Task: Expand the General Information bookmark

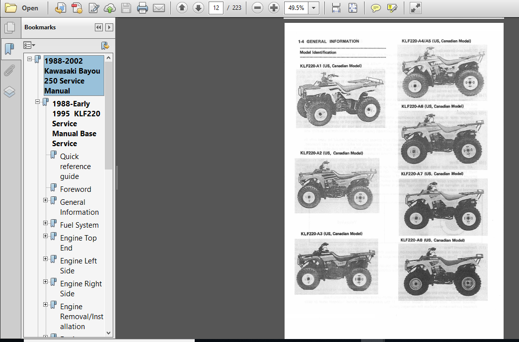Action: [x=45, y=200]
